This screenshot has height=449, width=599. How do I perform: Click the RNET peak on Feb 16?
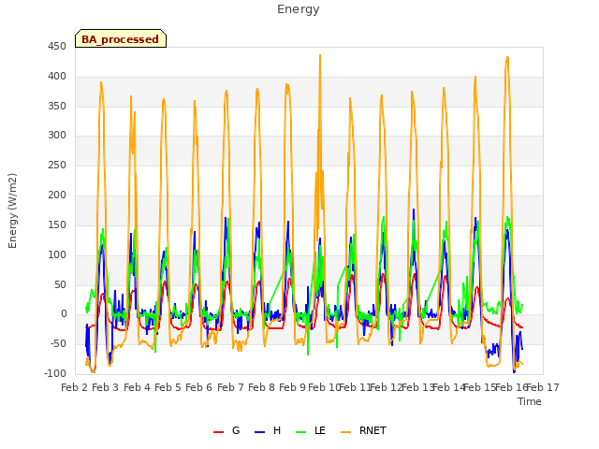coord(507,58)
